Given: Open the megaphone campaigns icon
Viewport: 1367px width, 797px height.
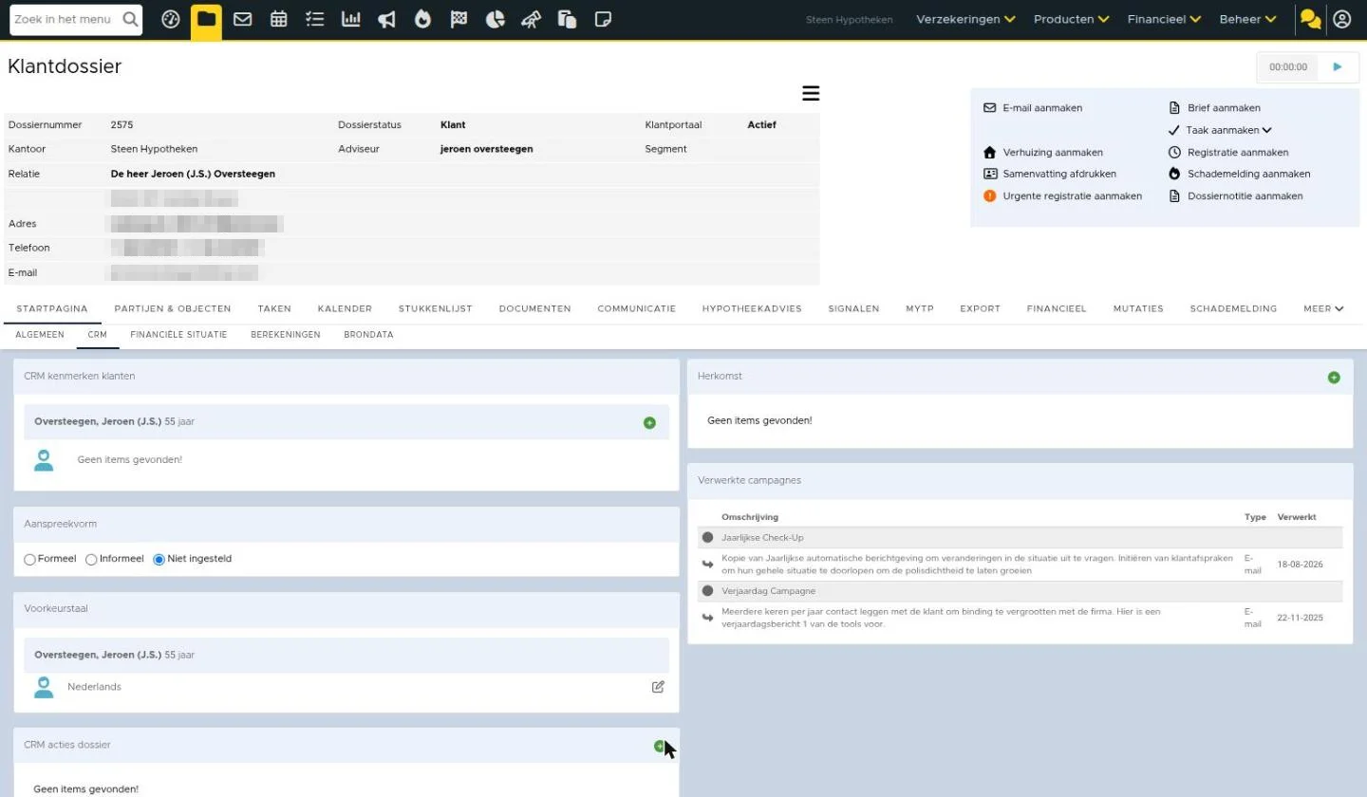Looking at the screenshot, I should [x=386, y=19].
